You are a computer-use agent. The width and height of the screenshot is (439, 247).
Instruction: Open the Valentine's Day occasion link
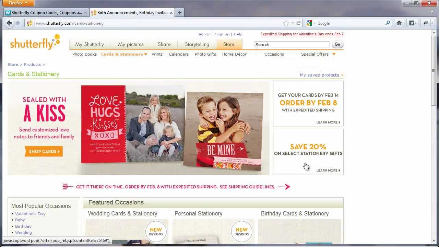click(x=30, y=214)
